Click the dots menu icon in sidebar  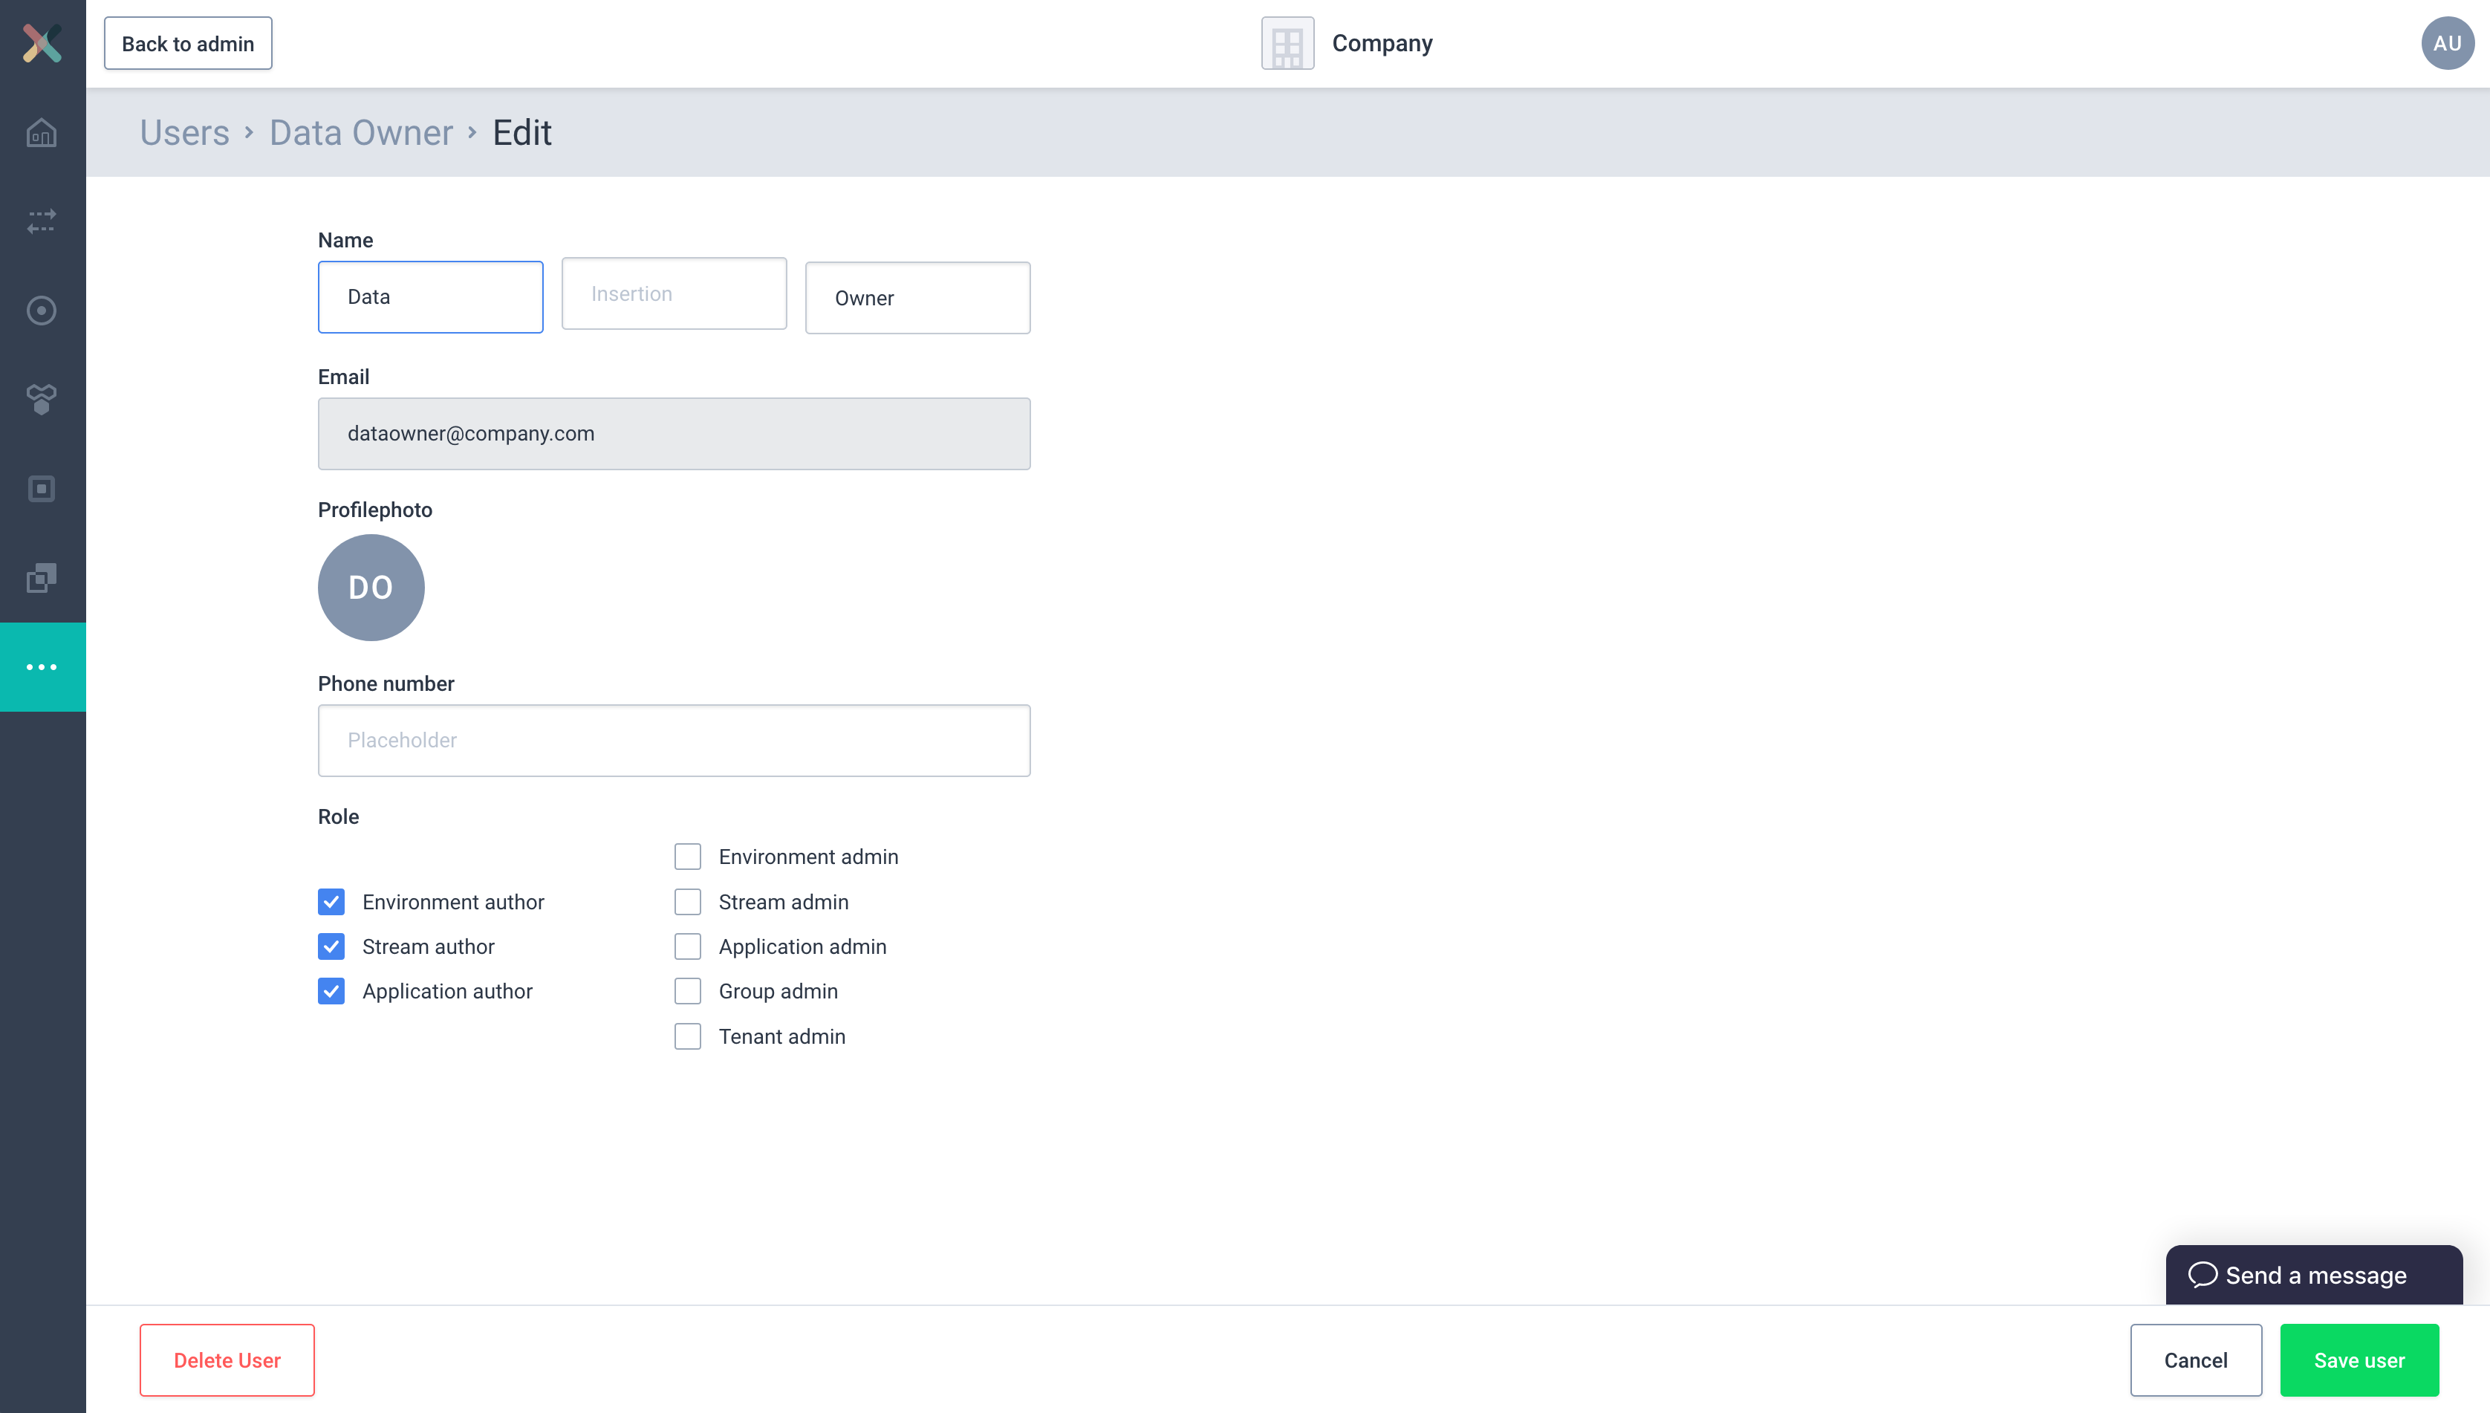[43, 667]
